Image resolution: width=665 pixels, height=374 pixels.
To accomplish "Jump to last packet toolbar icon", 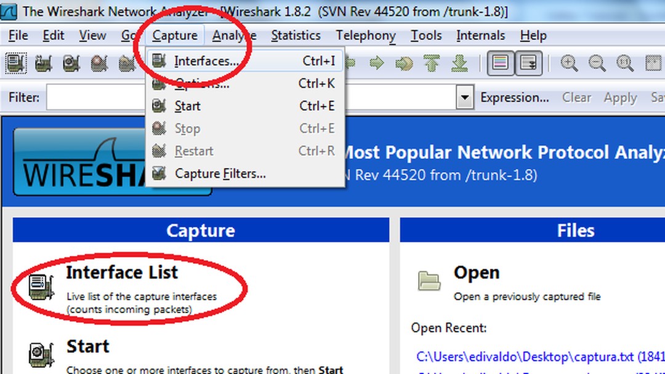I will pyautogui.click(x=459, y=63).
